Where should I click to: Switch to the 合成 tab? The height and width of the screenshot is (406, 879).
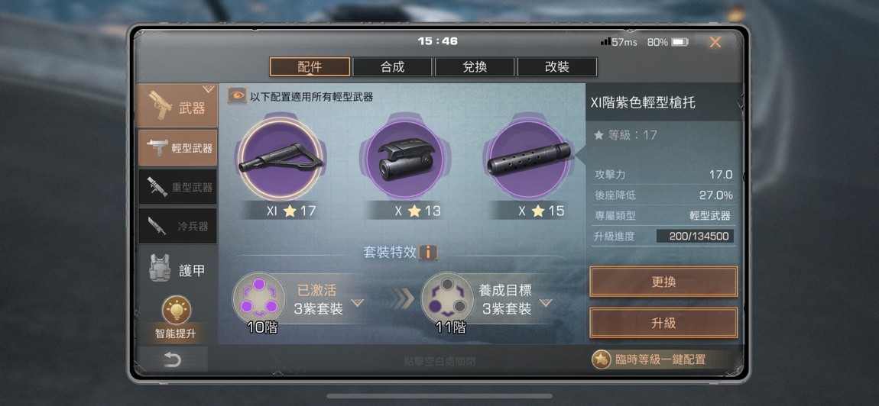(x=392, y=67)
